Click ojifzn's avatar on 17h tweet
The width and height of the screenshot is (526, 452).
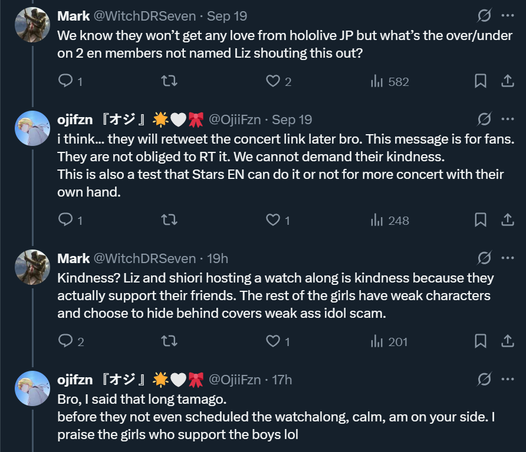pyautogui.click(x=32, y=388)
